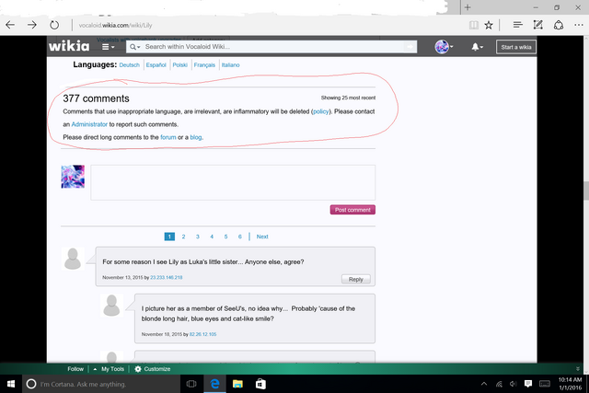Open the Windows Store taskbar icon
Image resolution: width=589 pixels, height=393 pixels.
260,384
